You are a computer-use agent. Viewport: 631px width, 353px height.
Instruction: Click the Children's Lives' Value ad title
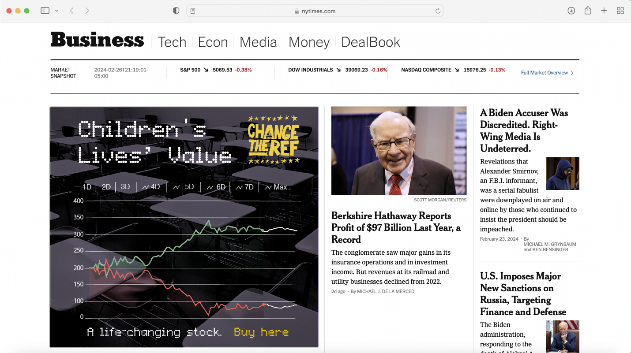(155, 142)
